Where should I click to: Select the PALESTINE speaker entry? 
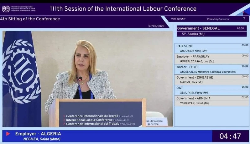pyautogui.click(x=211, y=49)
